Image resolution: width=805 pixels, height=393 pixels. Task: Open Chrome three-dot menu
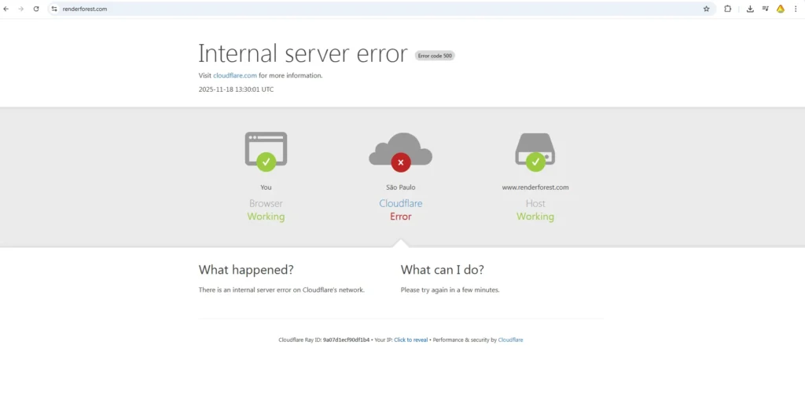click(x=796, y=9)
